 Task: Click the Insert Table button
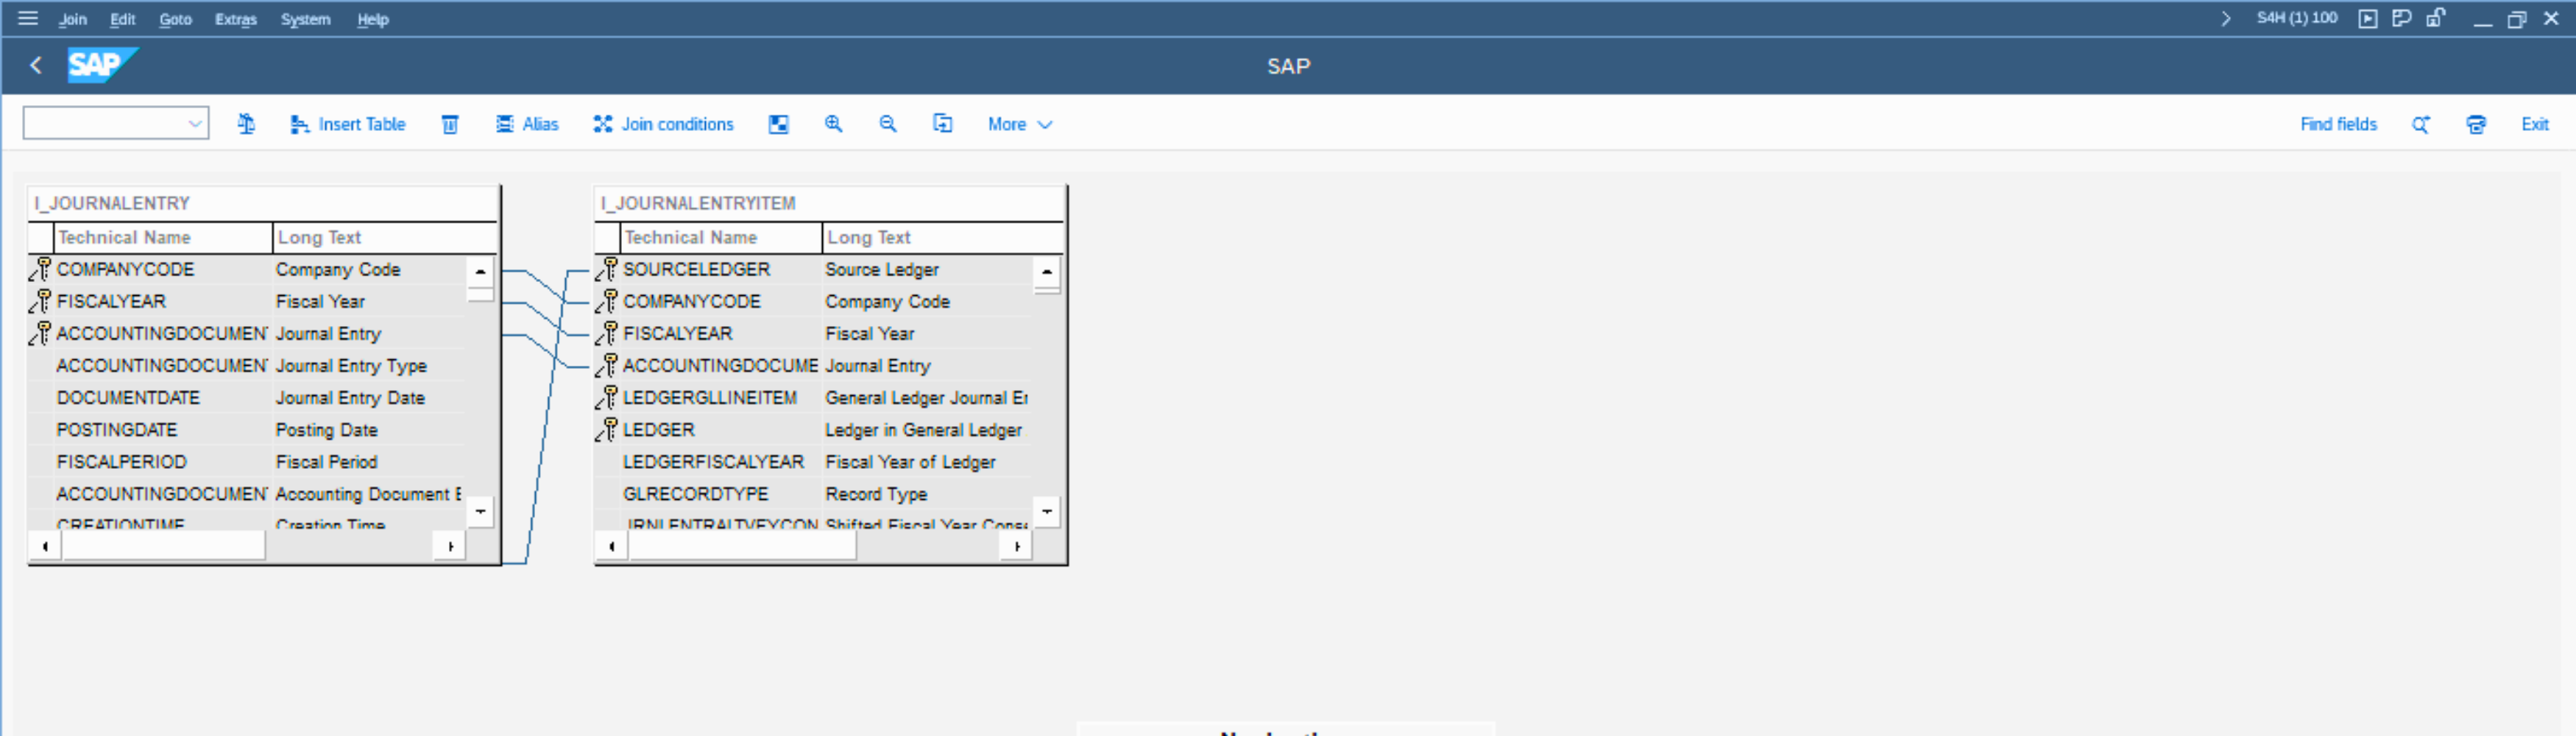[348, 124]
